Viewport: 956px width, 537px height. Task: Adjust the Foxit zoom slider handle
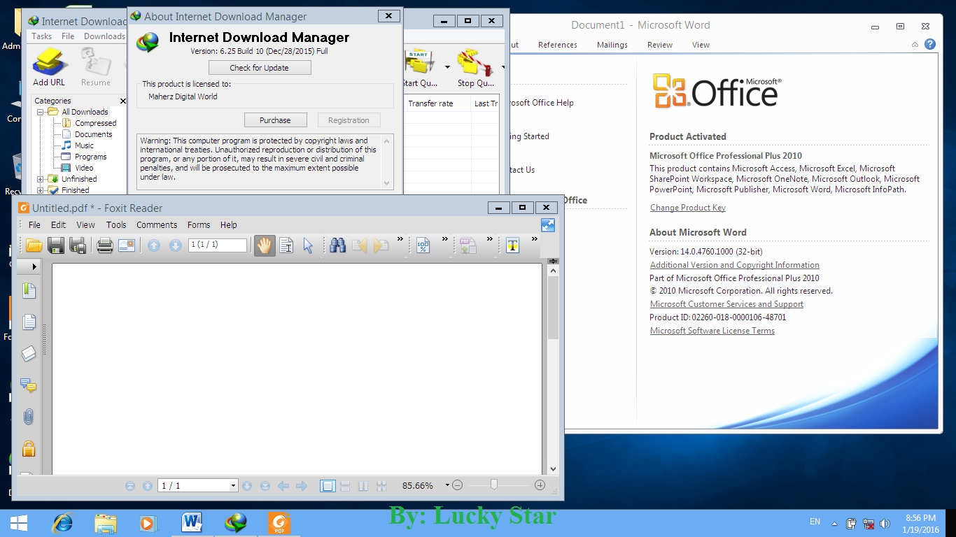(x=494, y=485)
